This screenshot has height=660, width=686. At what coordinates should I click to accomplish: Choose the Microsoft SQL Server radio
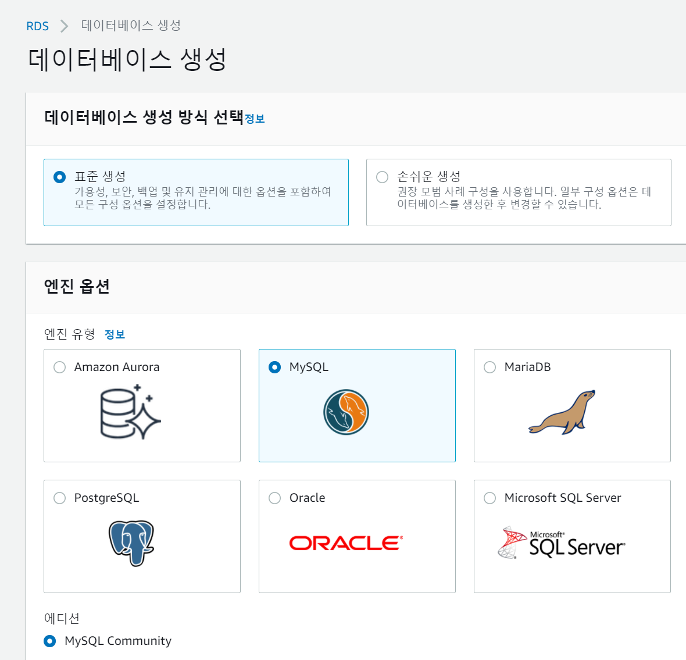[x=490, y=498]
